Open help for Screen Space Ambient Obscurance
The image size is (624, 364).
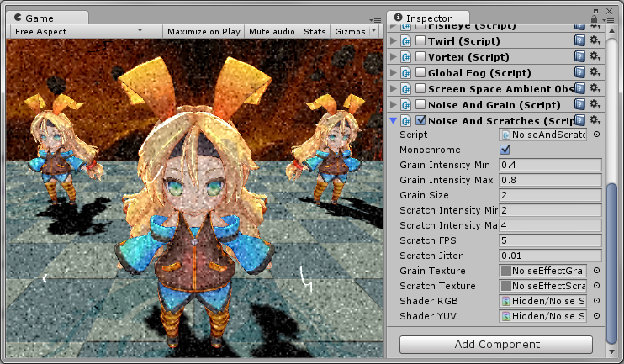point(579,88)
